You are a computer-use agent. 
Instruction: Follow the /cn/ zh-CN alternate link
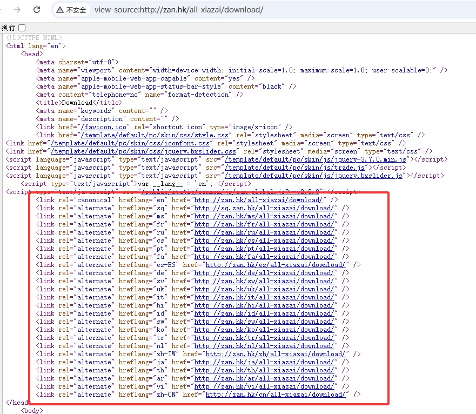click(x=276, y=395)
